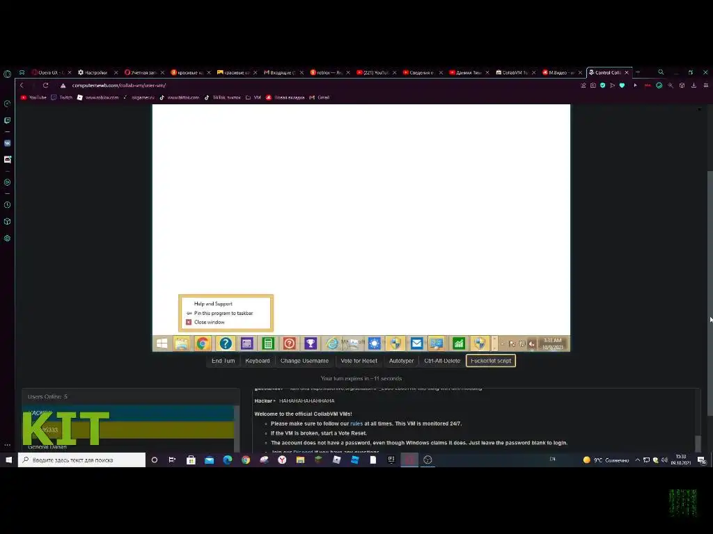Open the www.tiktok.com bookmark
The height and width of the screenshot is (534, 713).
[179, 97]
